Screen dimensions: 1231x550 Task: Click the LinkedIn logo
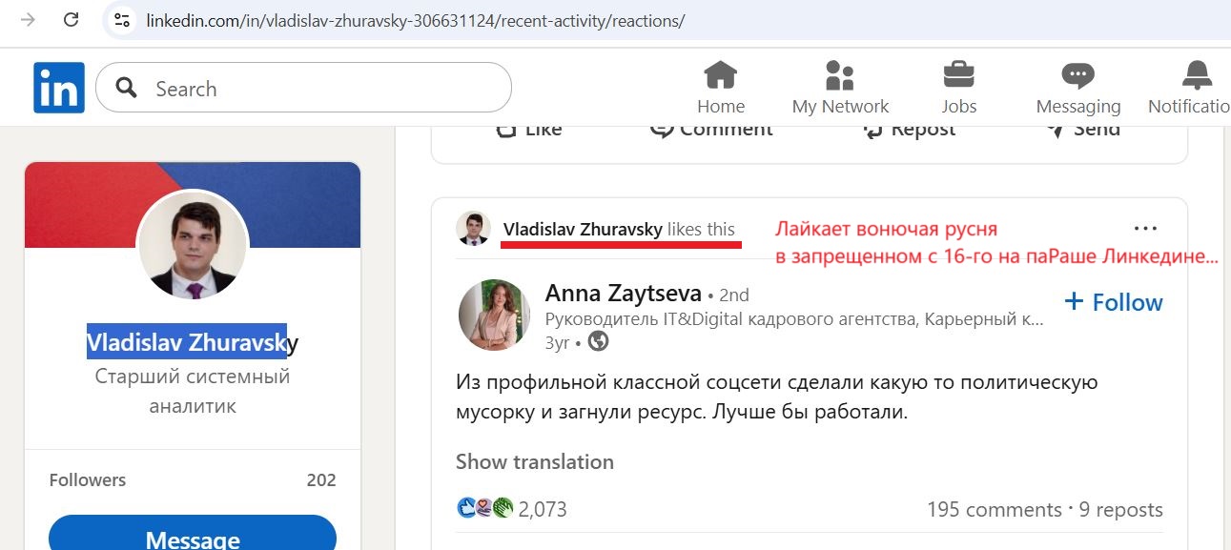click(59, 88)
